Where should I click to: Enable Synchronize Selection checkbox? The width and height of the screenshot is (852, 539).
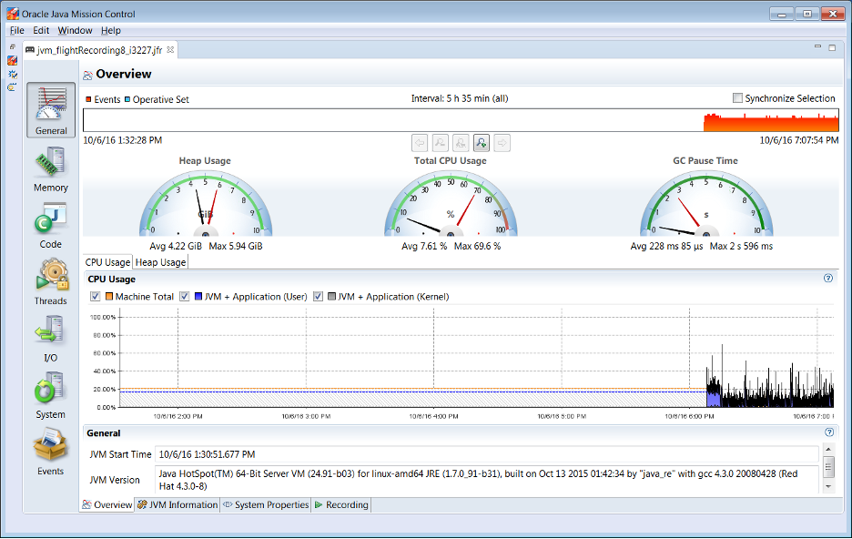(737, 98)
